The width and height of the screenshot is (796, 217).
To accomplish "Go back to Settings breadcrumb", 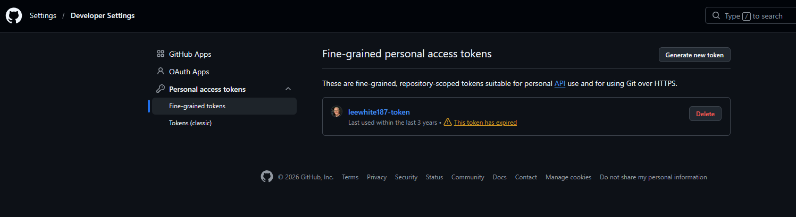I will tap(43, 16).
